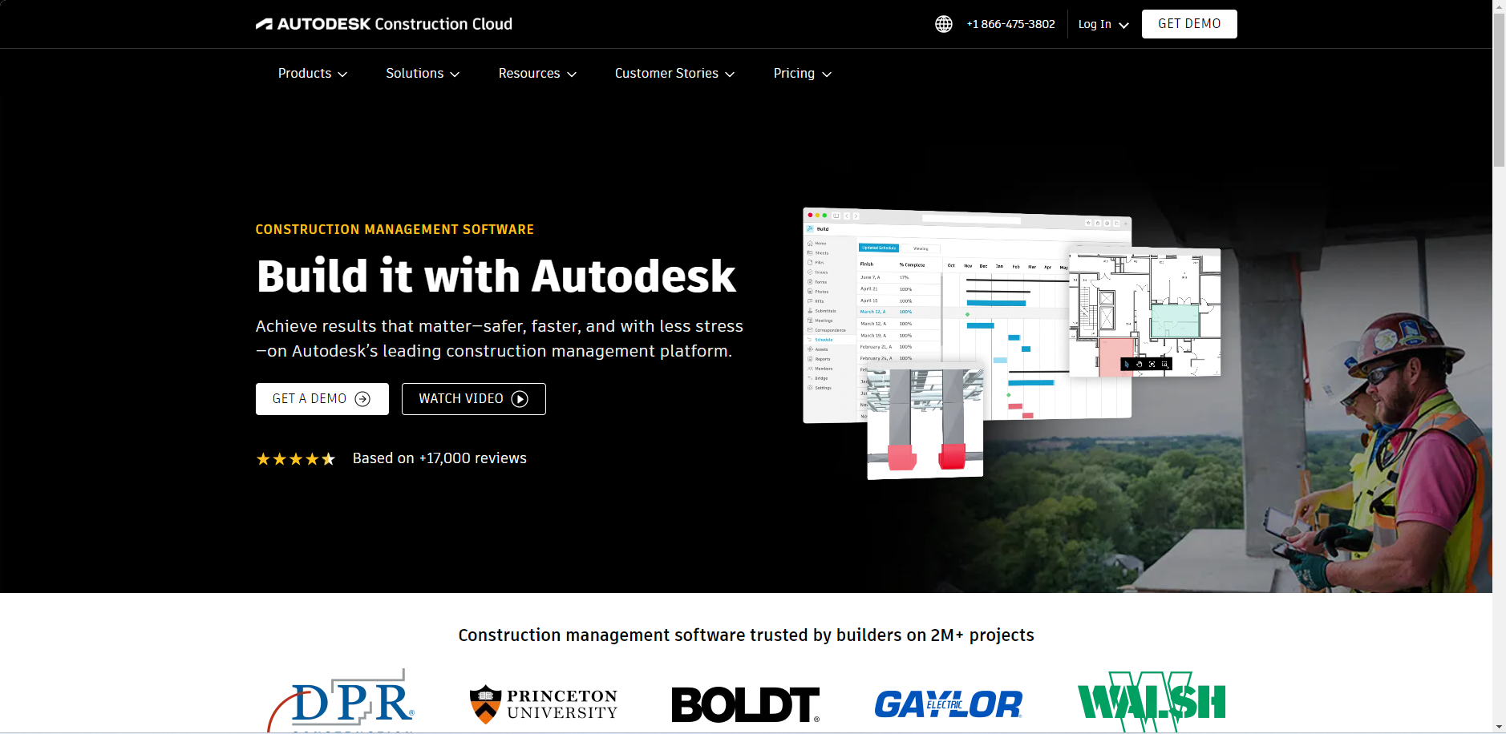Click the Gaylor Electric logo
1506x734 pixels.
point(948,704)
